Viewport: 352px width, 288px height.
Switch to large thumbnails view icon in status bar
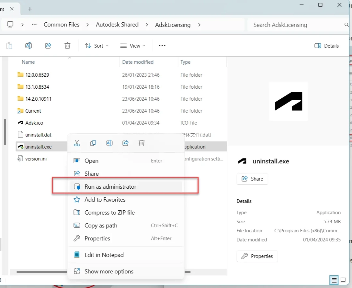(x=343, y=280)
